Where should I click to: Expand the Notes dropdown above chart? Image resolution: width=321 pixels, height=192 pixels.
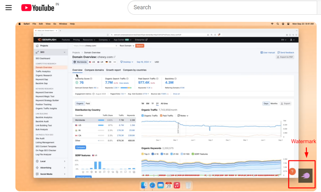(x=183, y=116)
